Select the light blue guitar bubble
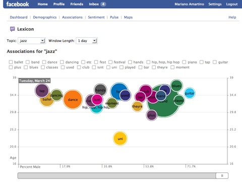Image resolution: width=242 pixels, height=184 pixels. 190,93
